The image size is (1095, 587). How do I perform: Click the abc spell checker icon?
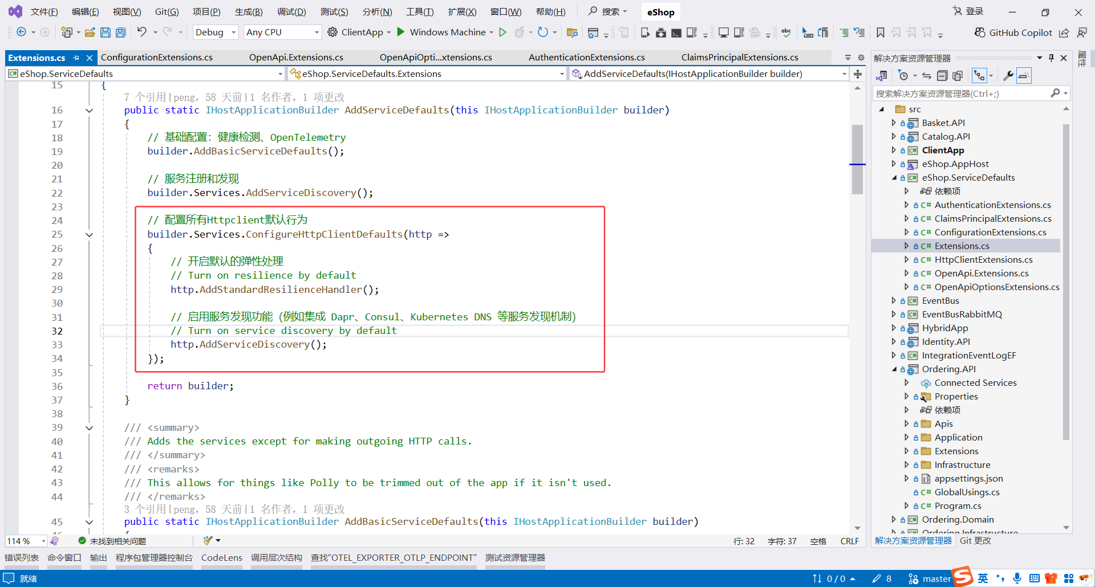click(786, 32)
